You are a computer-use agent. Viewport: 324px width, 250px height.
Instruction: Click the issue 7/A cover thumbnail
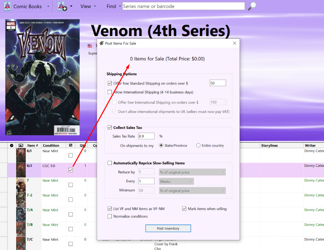[21, 214]
